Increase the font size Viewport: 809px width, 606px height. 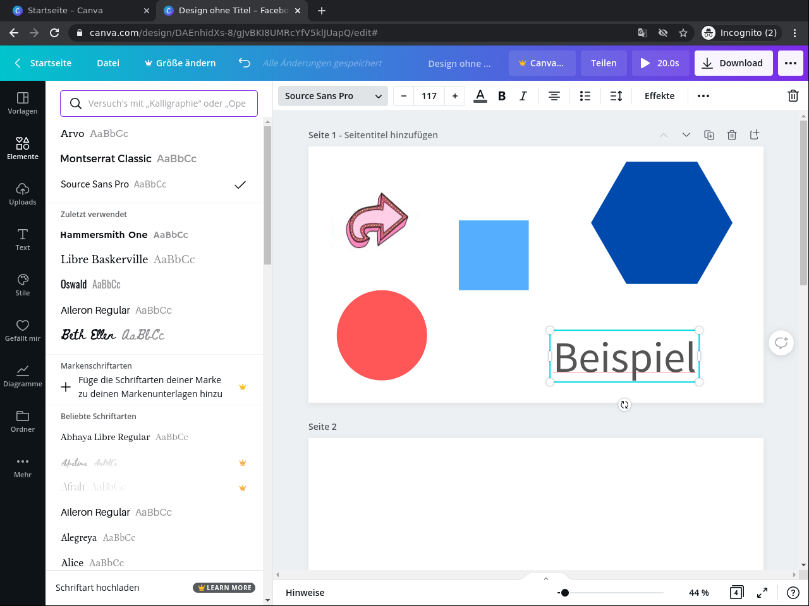[455, 96]
